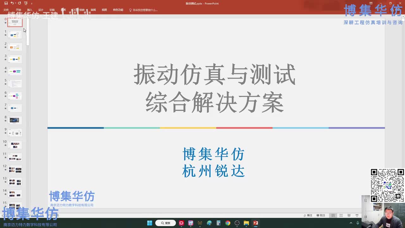Click the microphone icon in system tray
Viewport: 405px width, 228px height.
358,223
